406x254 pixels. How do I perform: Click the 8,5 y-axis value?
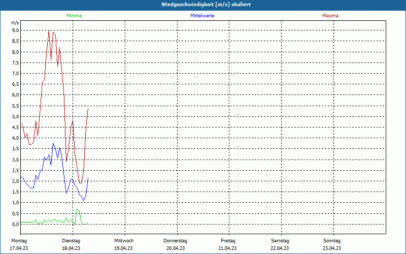[16, 41]
